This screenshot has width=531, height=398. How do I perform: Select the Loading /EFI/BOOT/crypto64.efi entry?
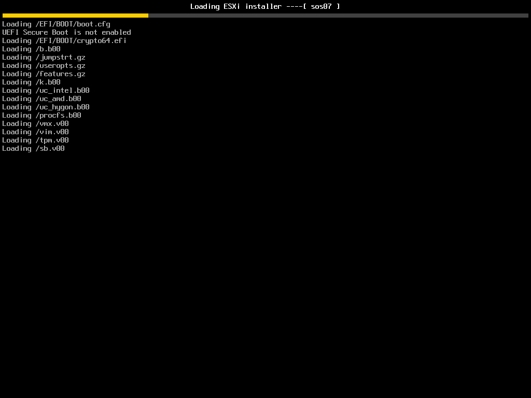click(64, 40)
